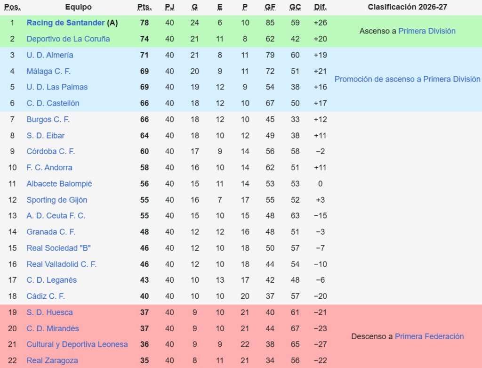The width and height of the screenshot is (482, 368).
Task: Open the F. C. Andorra link
Action: [x=49, y=168]
